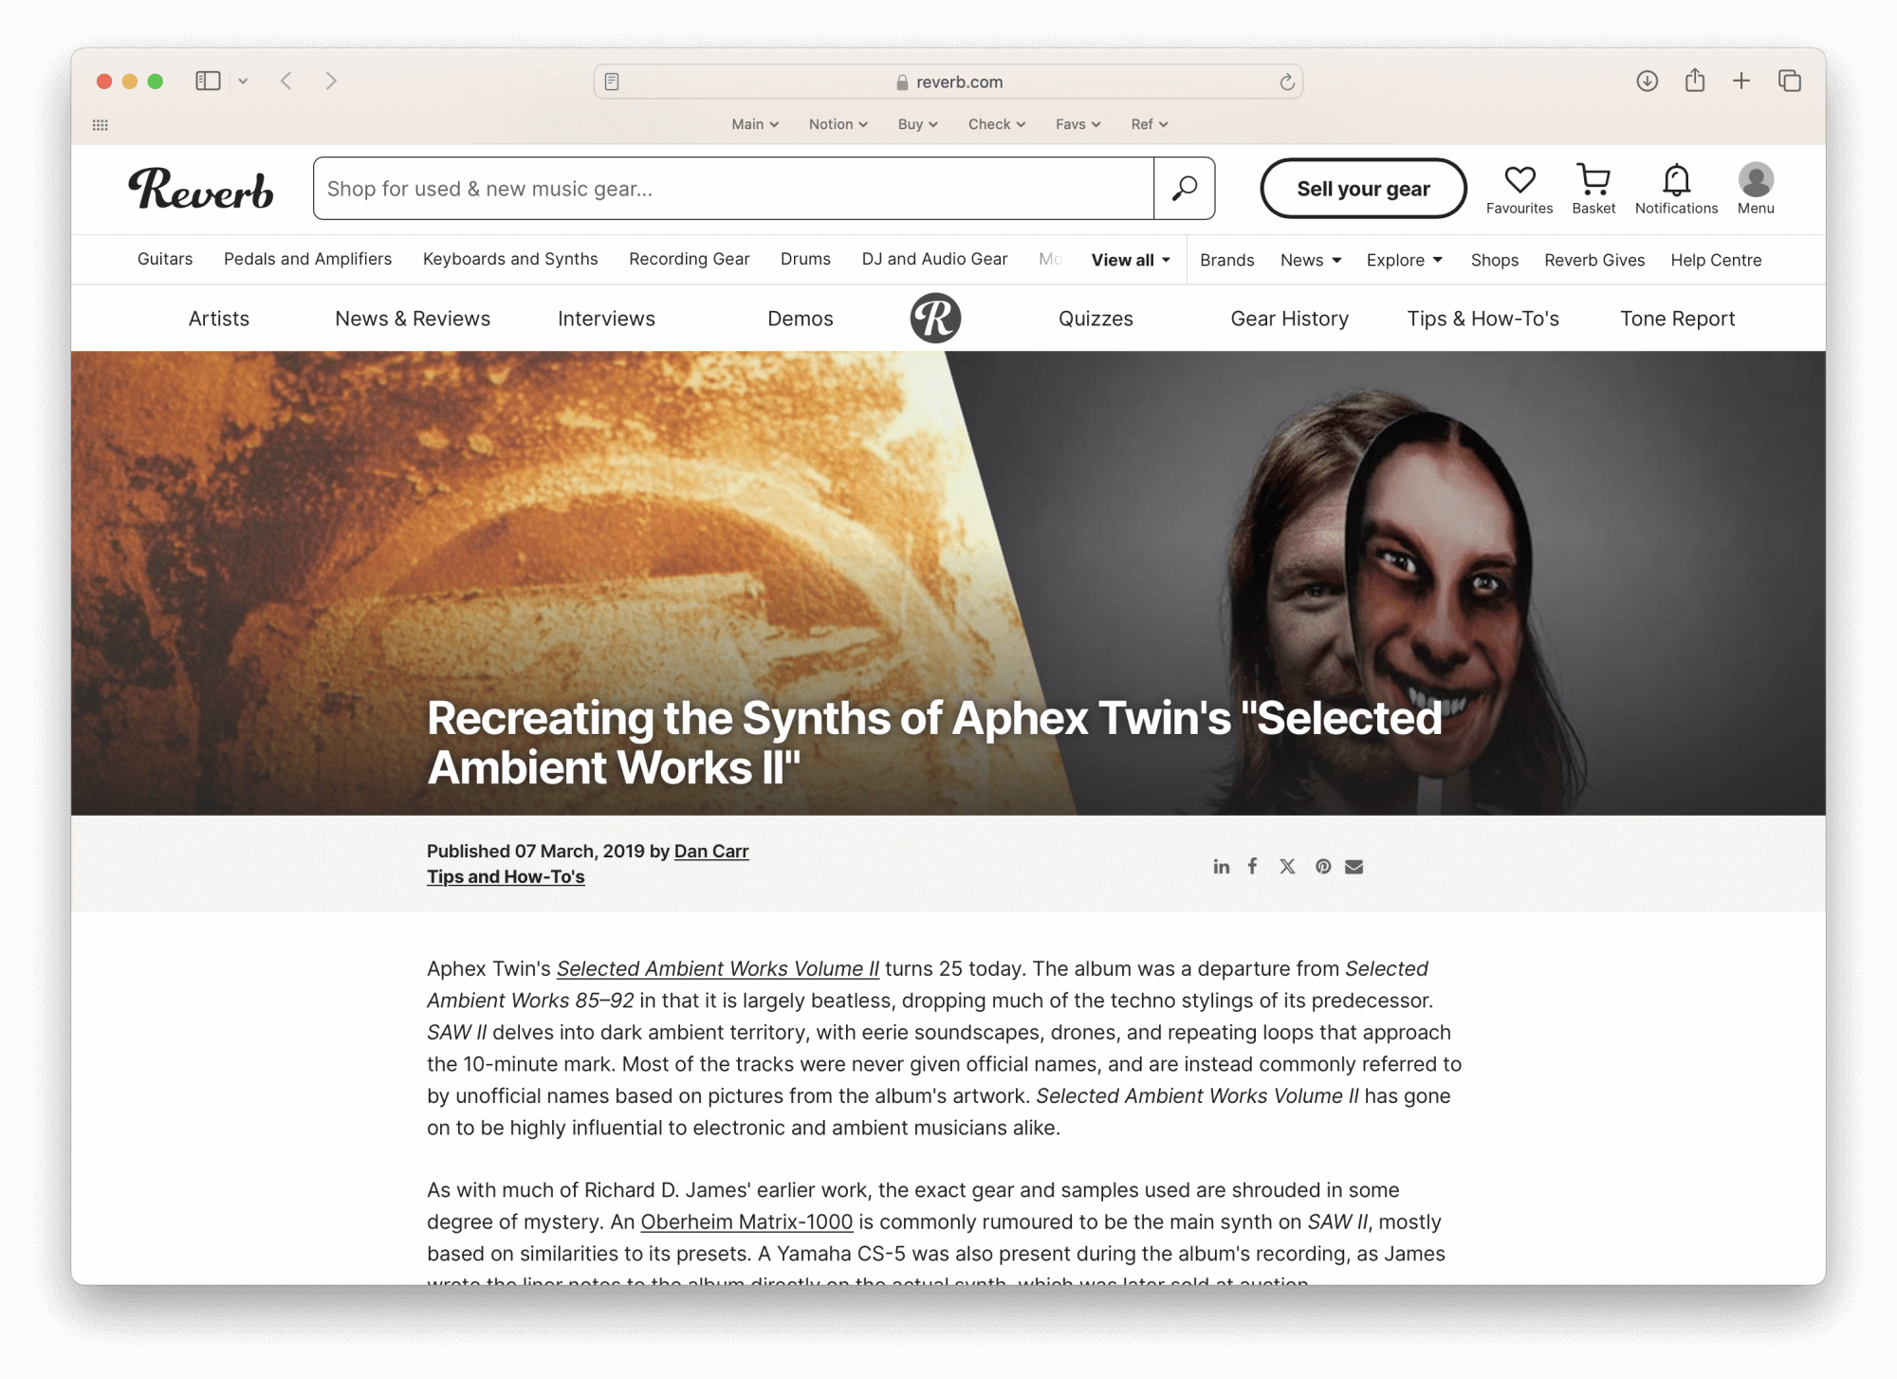1897x1379 pixels.
Task: Select the Guitars category
Action: pyautogui.click(x=165, y=259)
